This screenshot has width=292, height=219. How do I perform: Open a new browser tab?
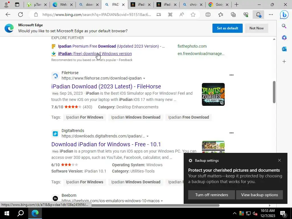point(236,5)
